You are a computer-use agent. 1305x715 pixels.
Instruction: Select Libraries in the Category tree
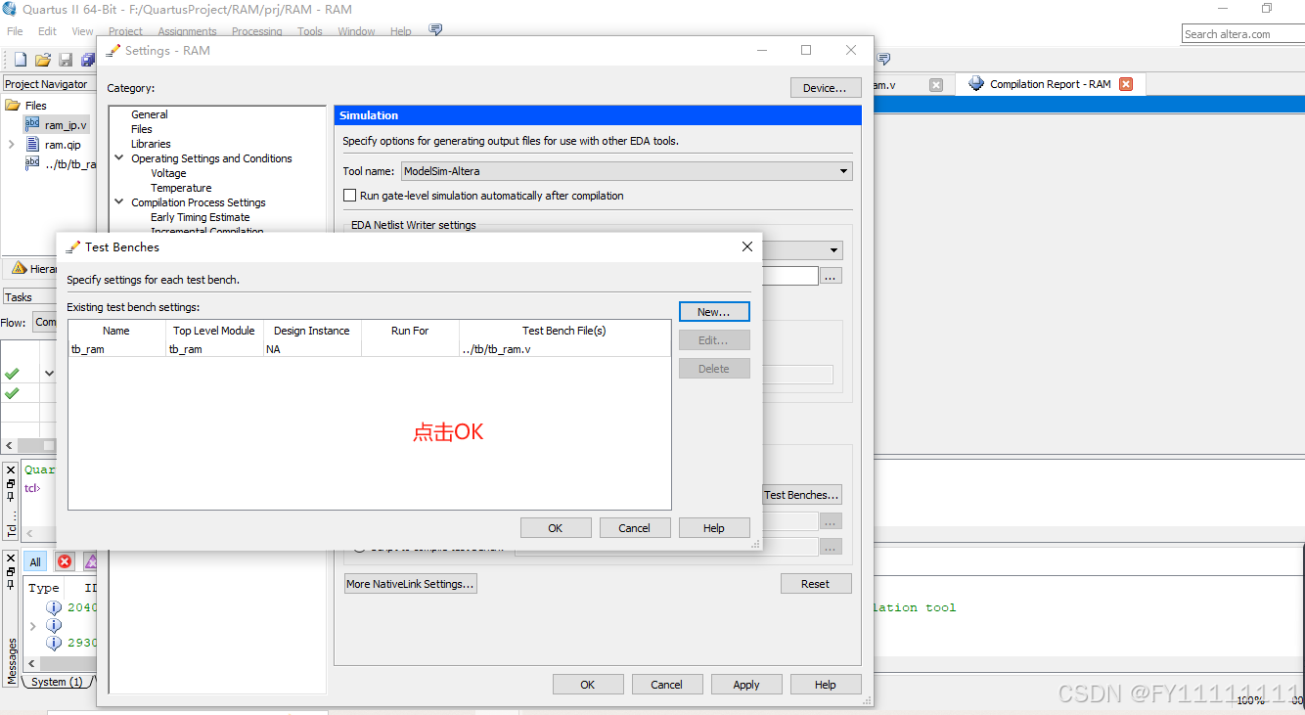click(151, 144)
